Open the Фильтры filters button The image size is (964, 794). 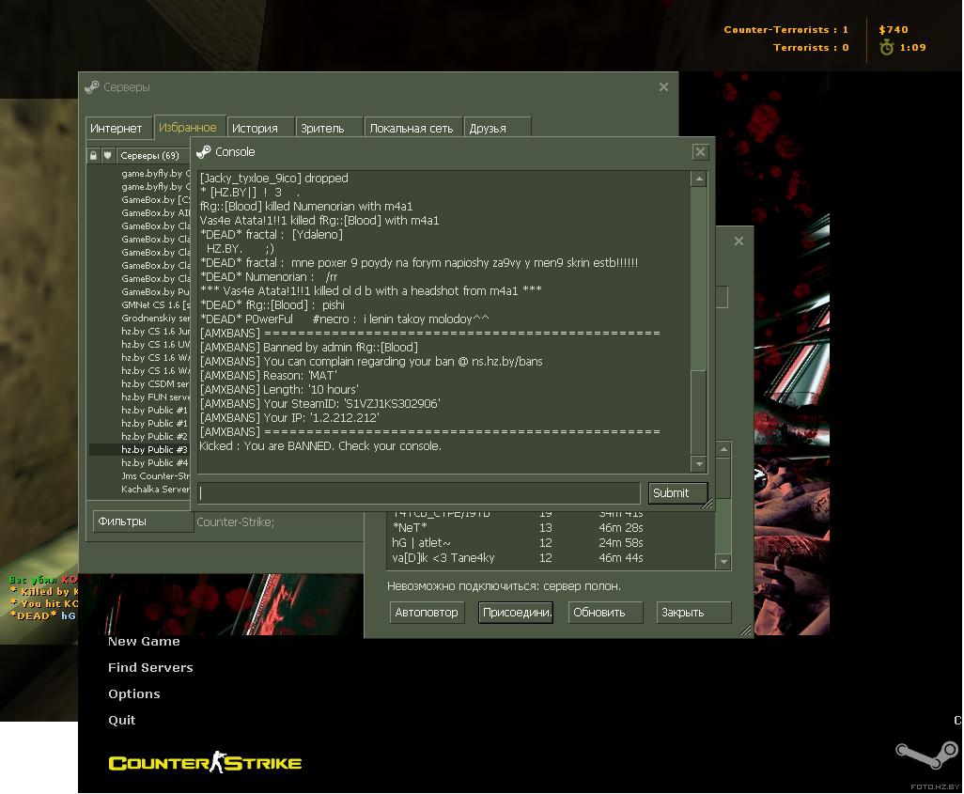pyautogui.click(x=143, y=522)
